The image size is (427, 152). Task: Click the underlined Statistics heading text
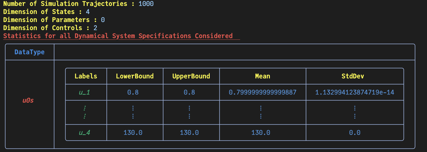point(118,36)
